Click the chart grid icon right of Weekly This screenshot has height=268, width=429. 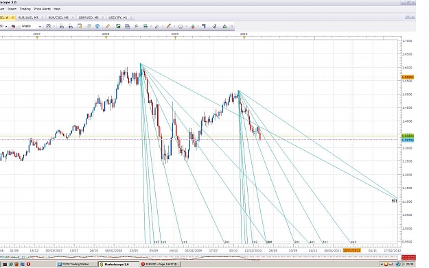click(x=49, y=26)
